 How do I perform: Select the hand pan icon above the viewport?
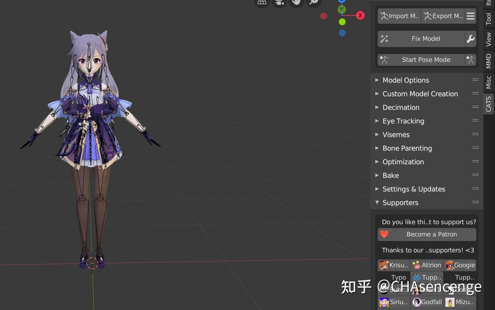pyautogui.click(x=296, y=2)
